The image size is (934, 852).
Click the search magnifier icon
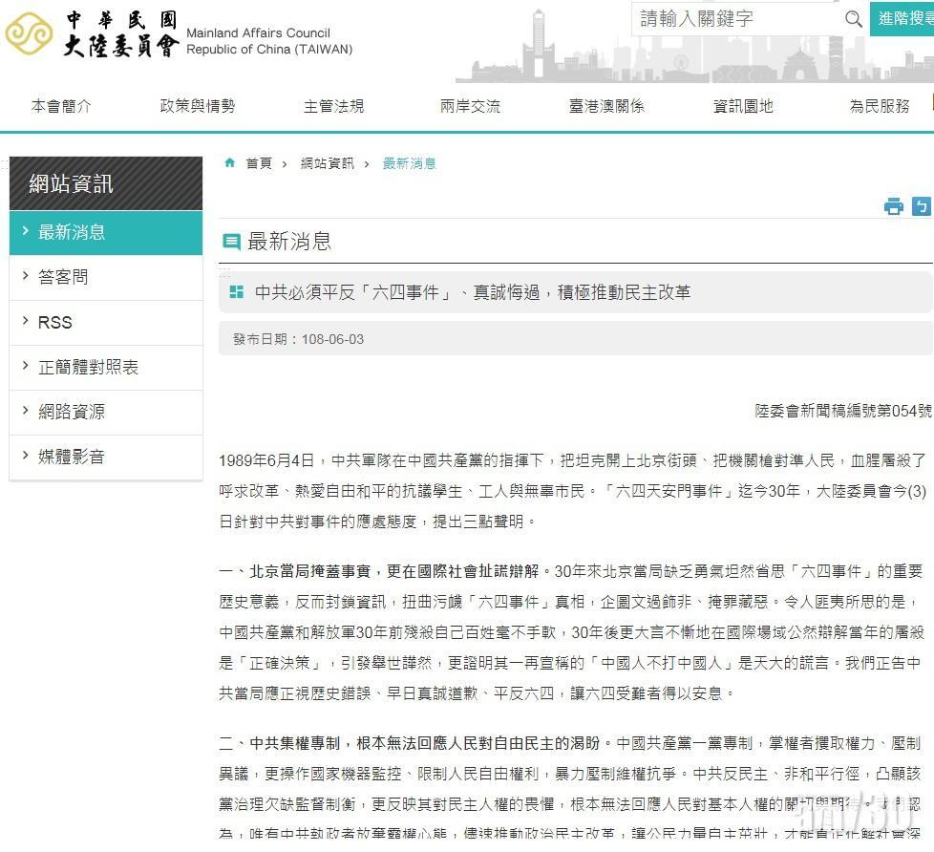pyautogui.click(x=853, y=18)
